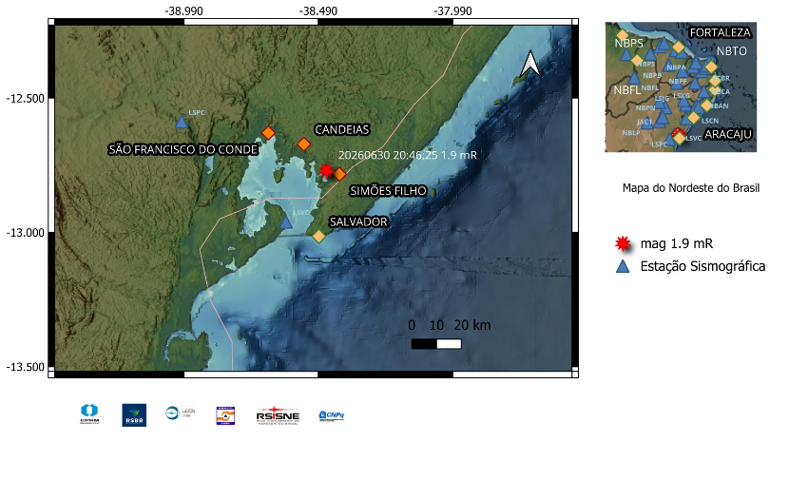Click the LSPC label text on main map
This screenshot has height=480, width=808.
(x=197, y=112)
